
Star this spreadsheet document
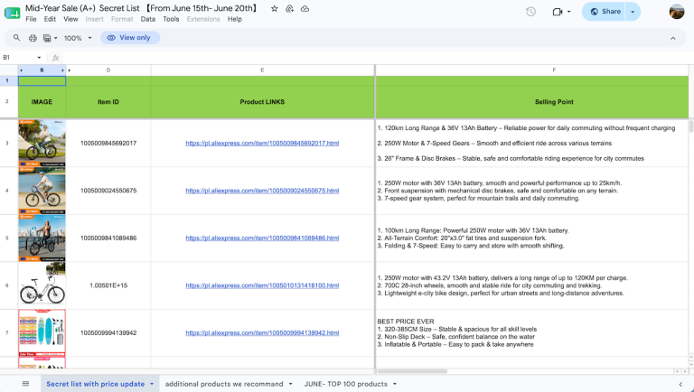pos(275,8)
